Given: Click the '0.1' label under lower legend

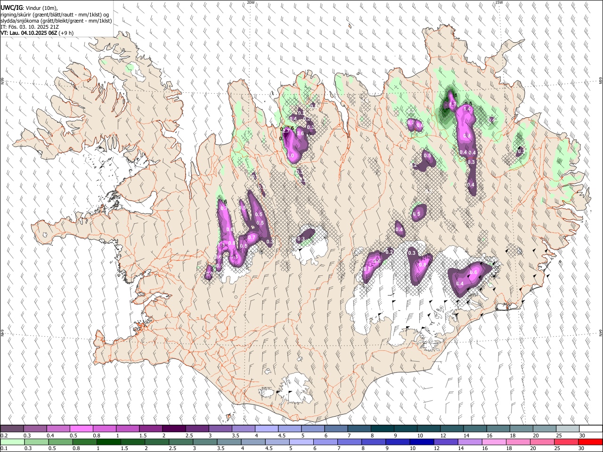Looking at the screenshot, I should click(4, 449).
